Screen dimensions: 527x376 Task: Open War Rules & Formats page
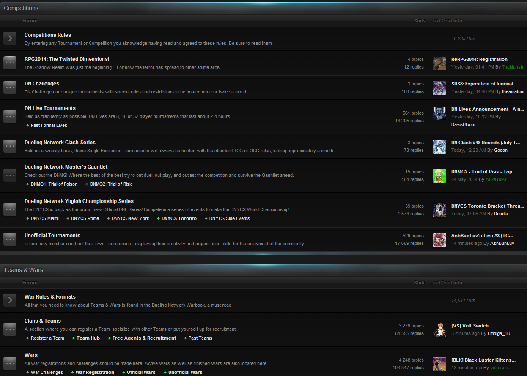coord(50,297)
